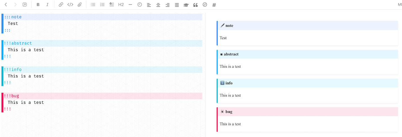Toggle bold formatting
402x137 pixels.
pos(38,5)
